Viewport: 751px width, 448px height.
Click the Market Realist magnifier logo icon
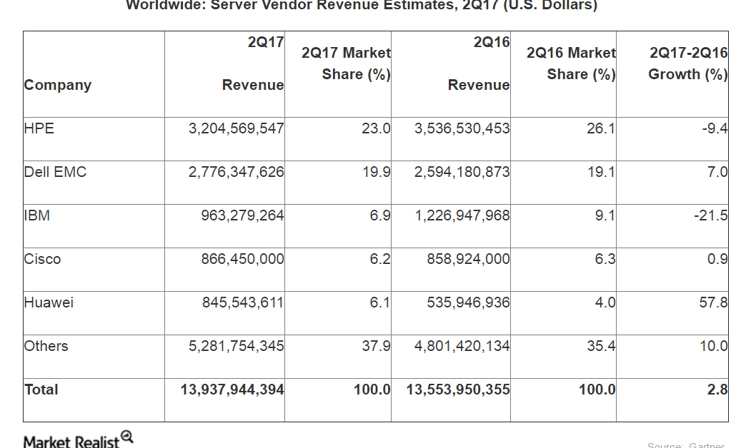click(127, 436)
